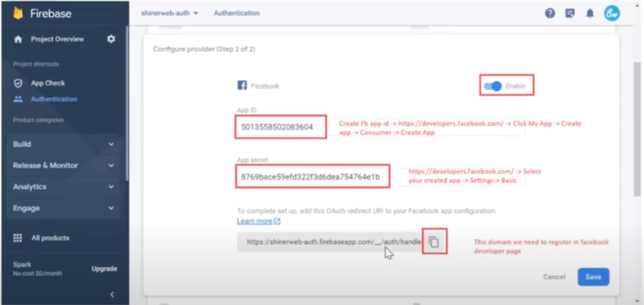
Task: Click the Facebook provider logo
Action: coord(242,85)
